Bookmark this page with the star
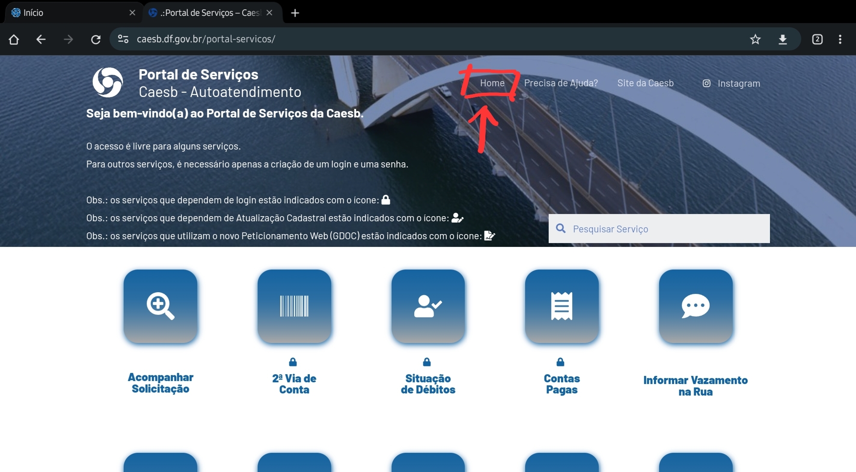856x472 pixels. [755, 39]
